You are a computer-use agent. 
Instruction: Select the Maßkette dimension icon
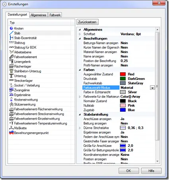[x=12, y=128]
